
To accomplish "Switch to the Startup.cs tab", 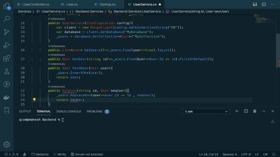I will click(108, 4).
